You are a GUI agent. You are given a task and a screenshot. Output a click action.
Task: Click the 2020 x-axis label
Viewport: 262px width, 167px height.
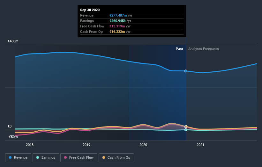click(x=143, y=145)
